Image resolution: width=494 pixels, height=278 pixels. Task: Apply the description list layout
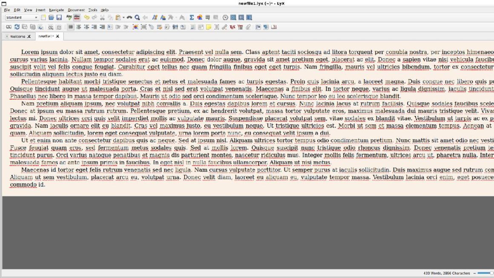(x=102, y=27)
